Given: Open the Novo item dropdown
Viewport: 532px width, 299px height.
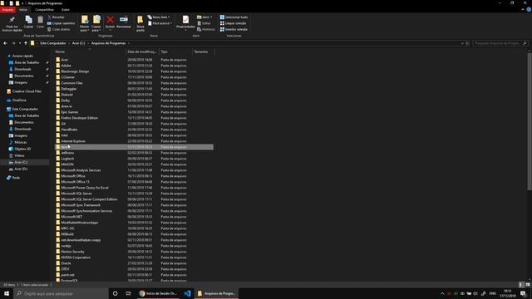Looking at the screenshot, I should (159, 17).
